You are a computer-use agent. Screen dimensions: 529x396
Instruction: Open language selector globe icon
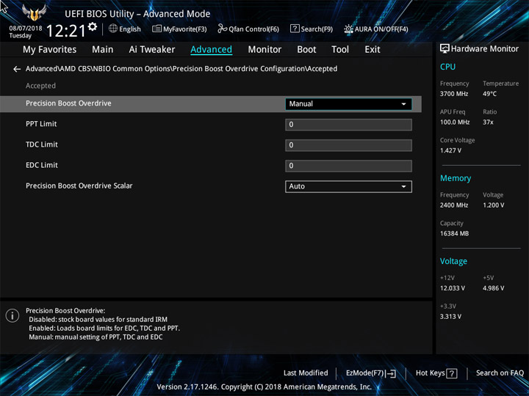tap(113, 29)
